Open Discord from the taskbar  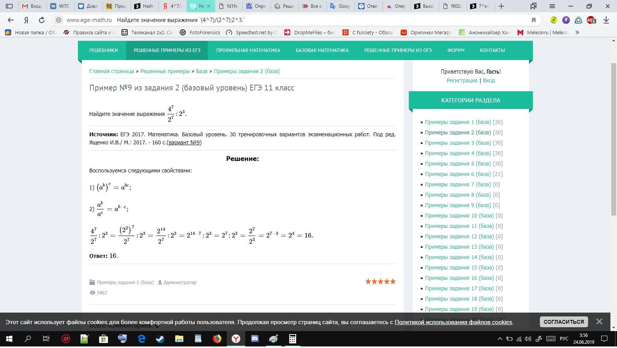click(x=255, y=339)
